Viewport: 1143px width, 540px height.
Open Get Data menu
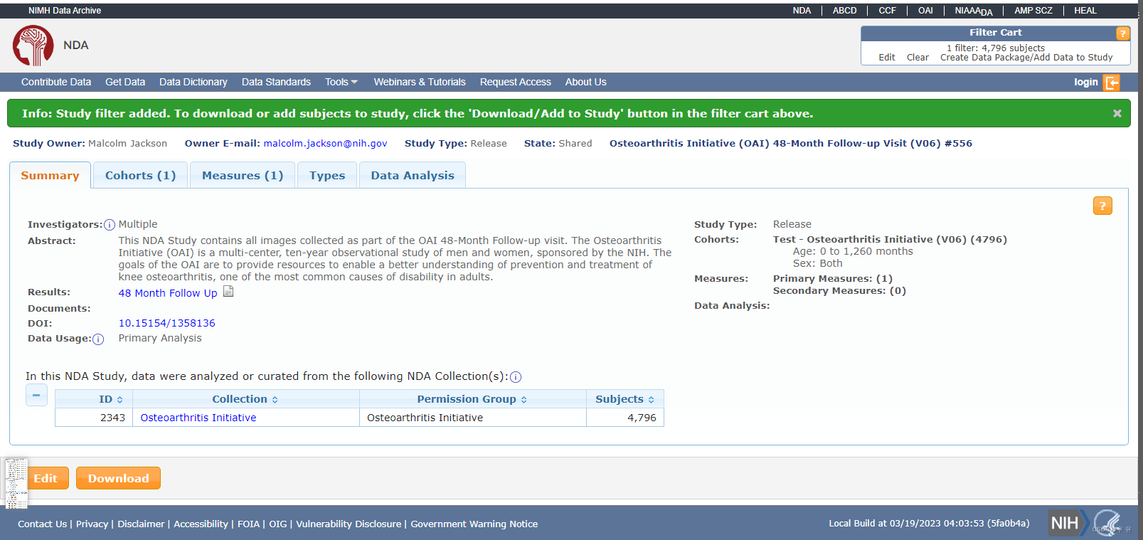pyautogui.click(x=125, y=82)
